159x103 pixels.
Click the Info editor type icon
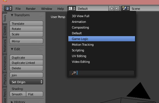(x=8, y=8)
